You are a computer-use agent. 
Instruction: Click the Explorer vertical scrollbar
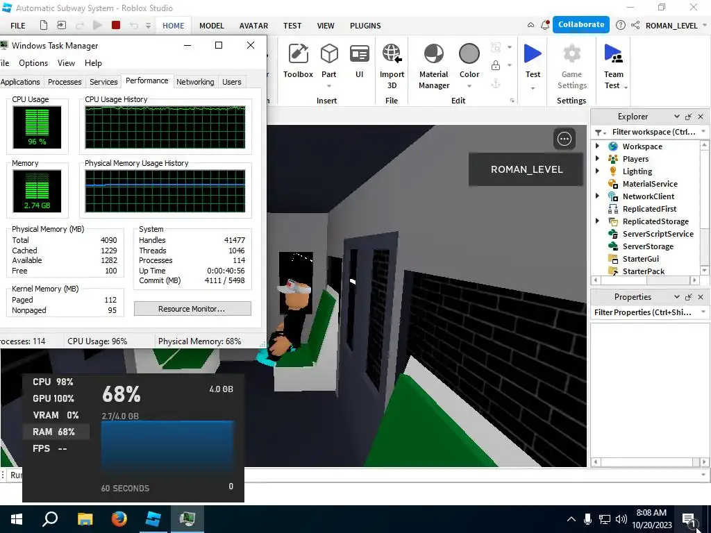pyautogui.click(x=704, y=208)
